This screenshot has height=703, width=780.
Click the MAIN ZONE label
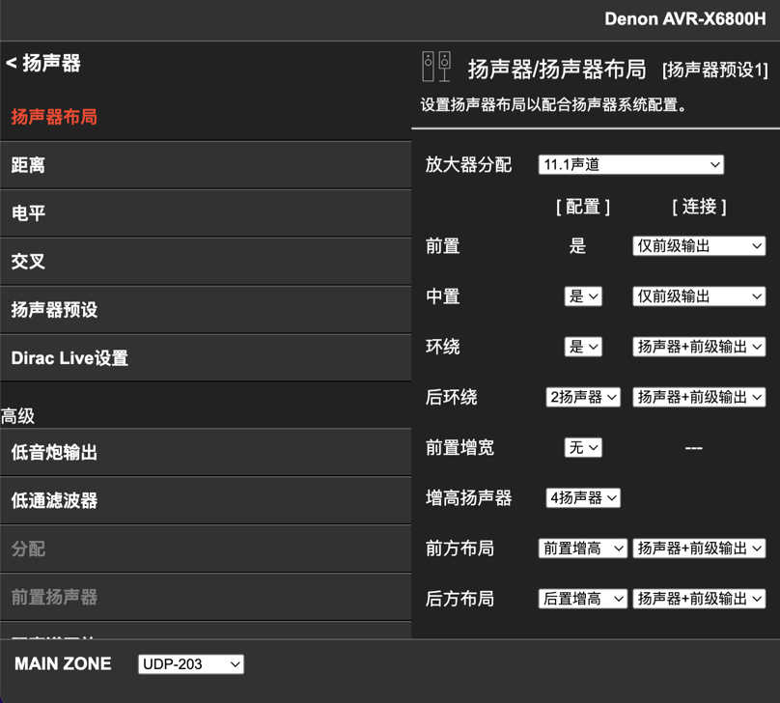[x=63, y=663]
